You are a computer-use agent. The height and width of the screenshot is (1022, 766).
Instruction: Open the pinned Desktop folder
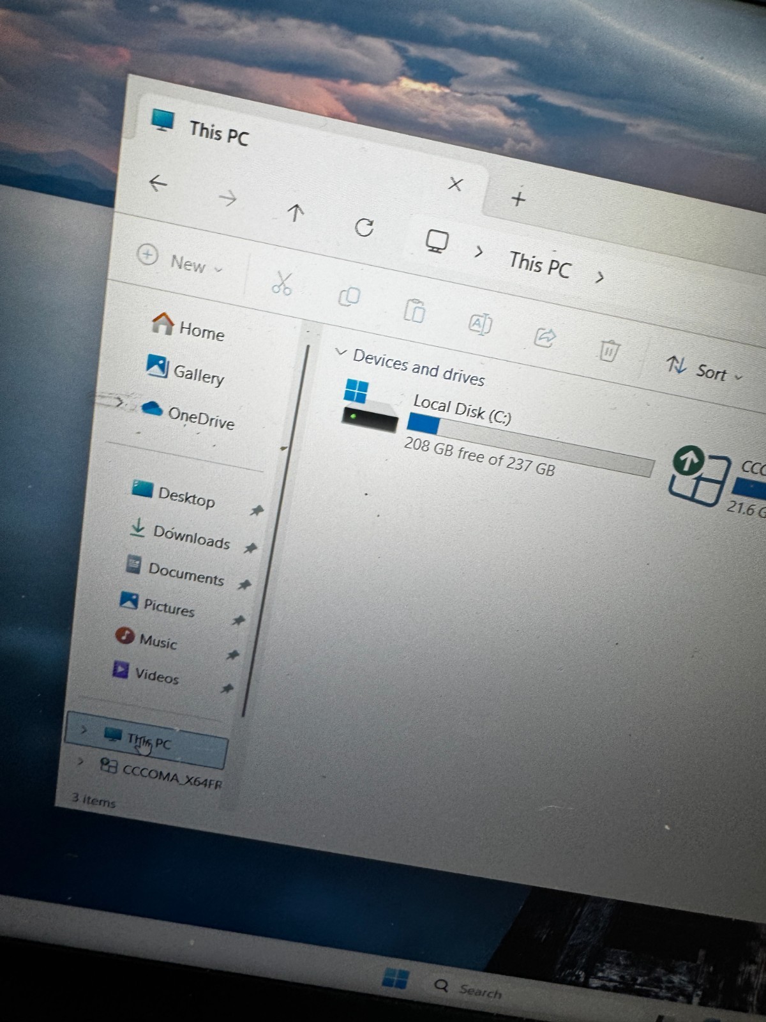click(174, 493)
